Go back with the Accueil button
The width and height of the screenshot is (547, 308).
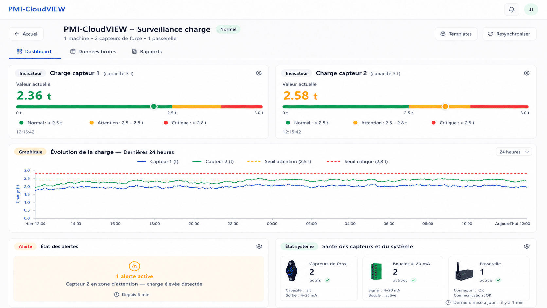click(x=26, y=34)
